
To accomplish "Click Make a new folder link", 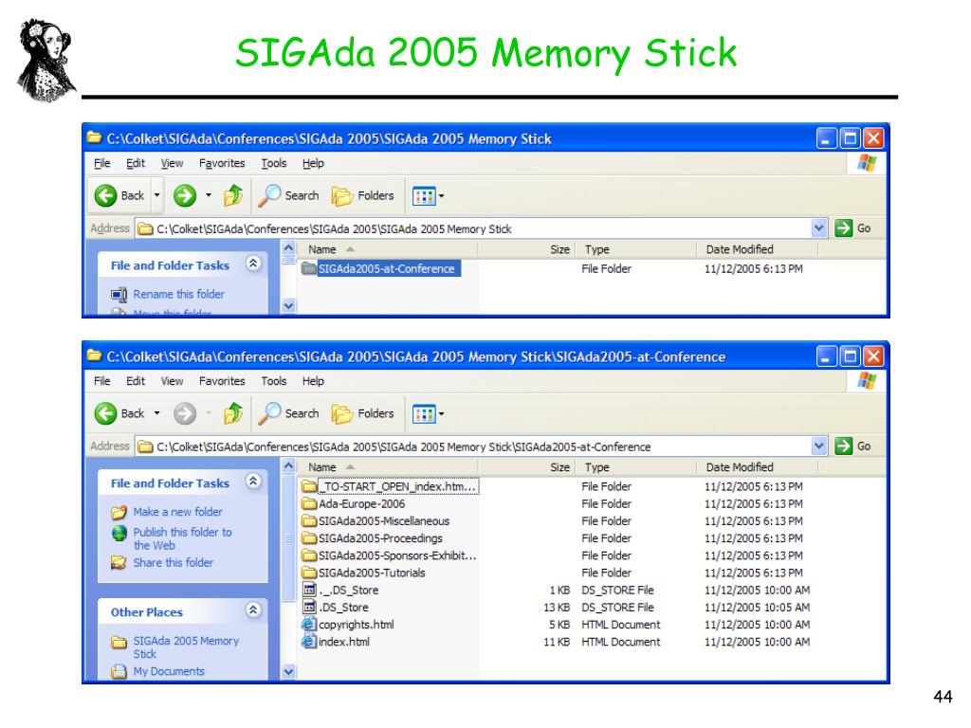I will point(177,513).
